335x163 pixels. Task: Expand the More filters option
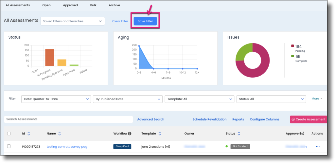coord(317,99)
